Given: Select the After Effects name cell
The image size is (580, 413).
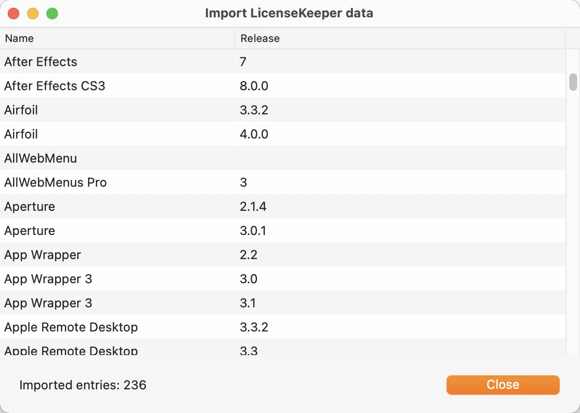Looking at the screenshot, I should [x=41, y=62].
